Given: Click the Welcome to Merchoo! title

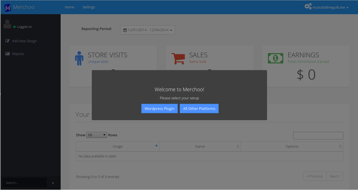Looking at the screenshot, I should (x=179, y=90).
